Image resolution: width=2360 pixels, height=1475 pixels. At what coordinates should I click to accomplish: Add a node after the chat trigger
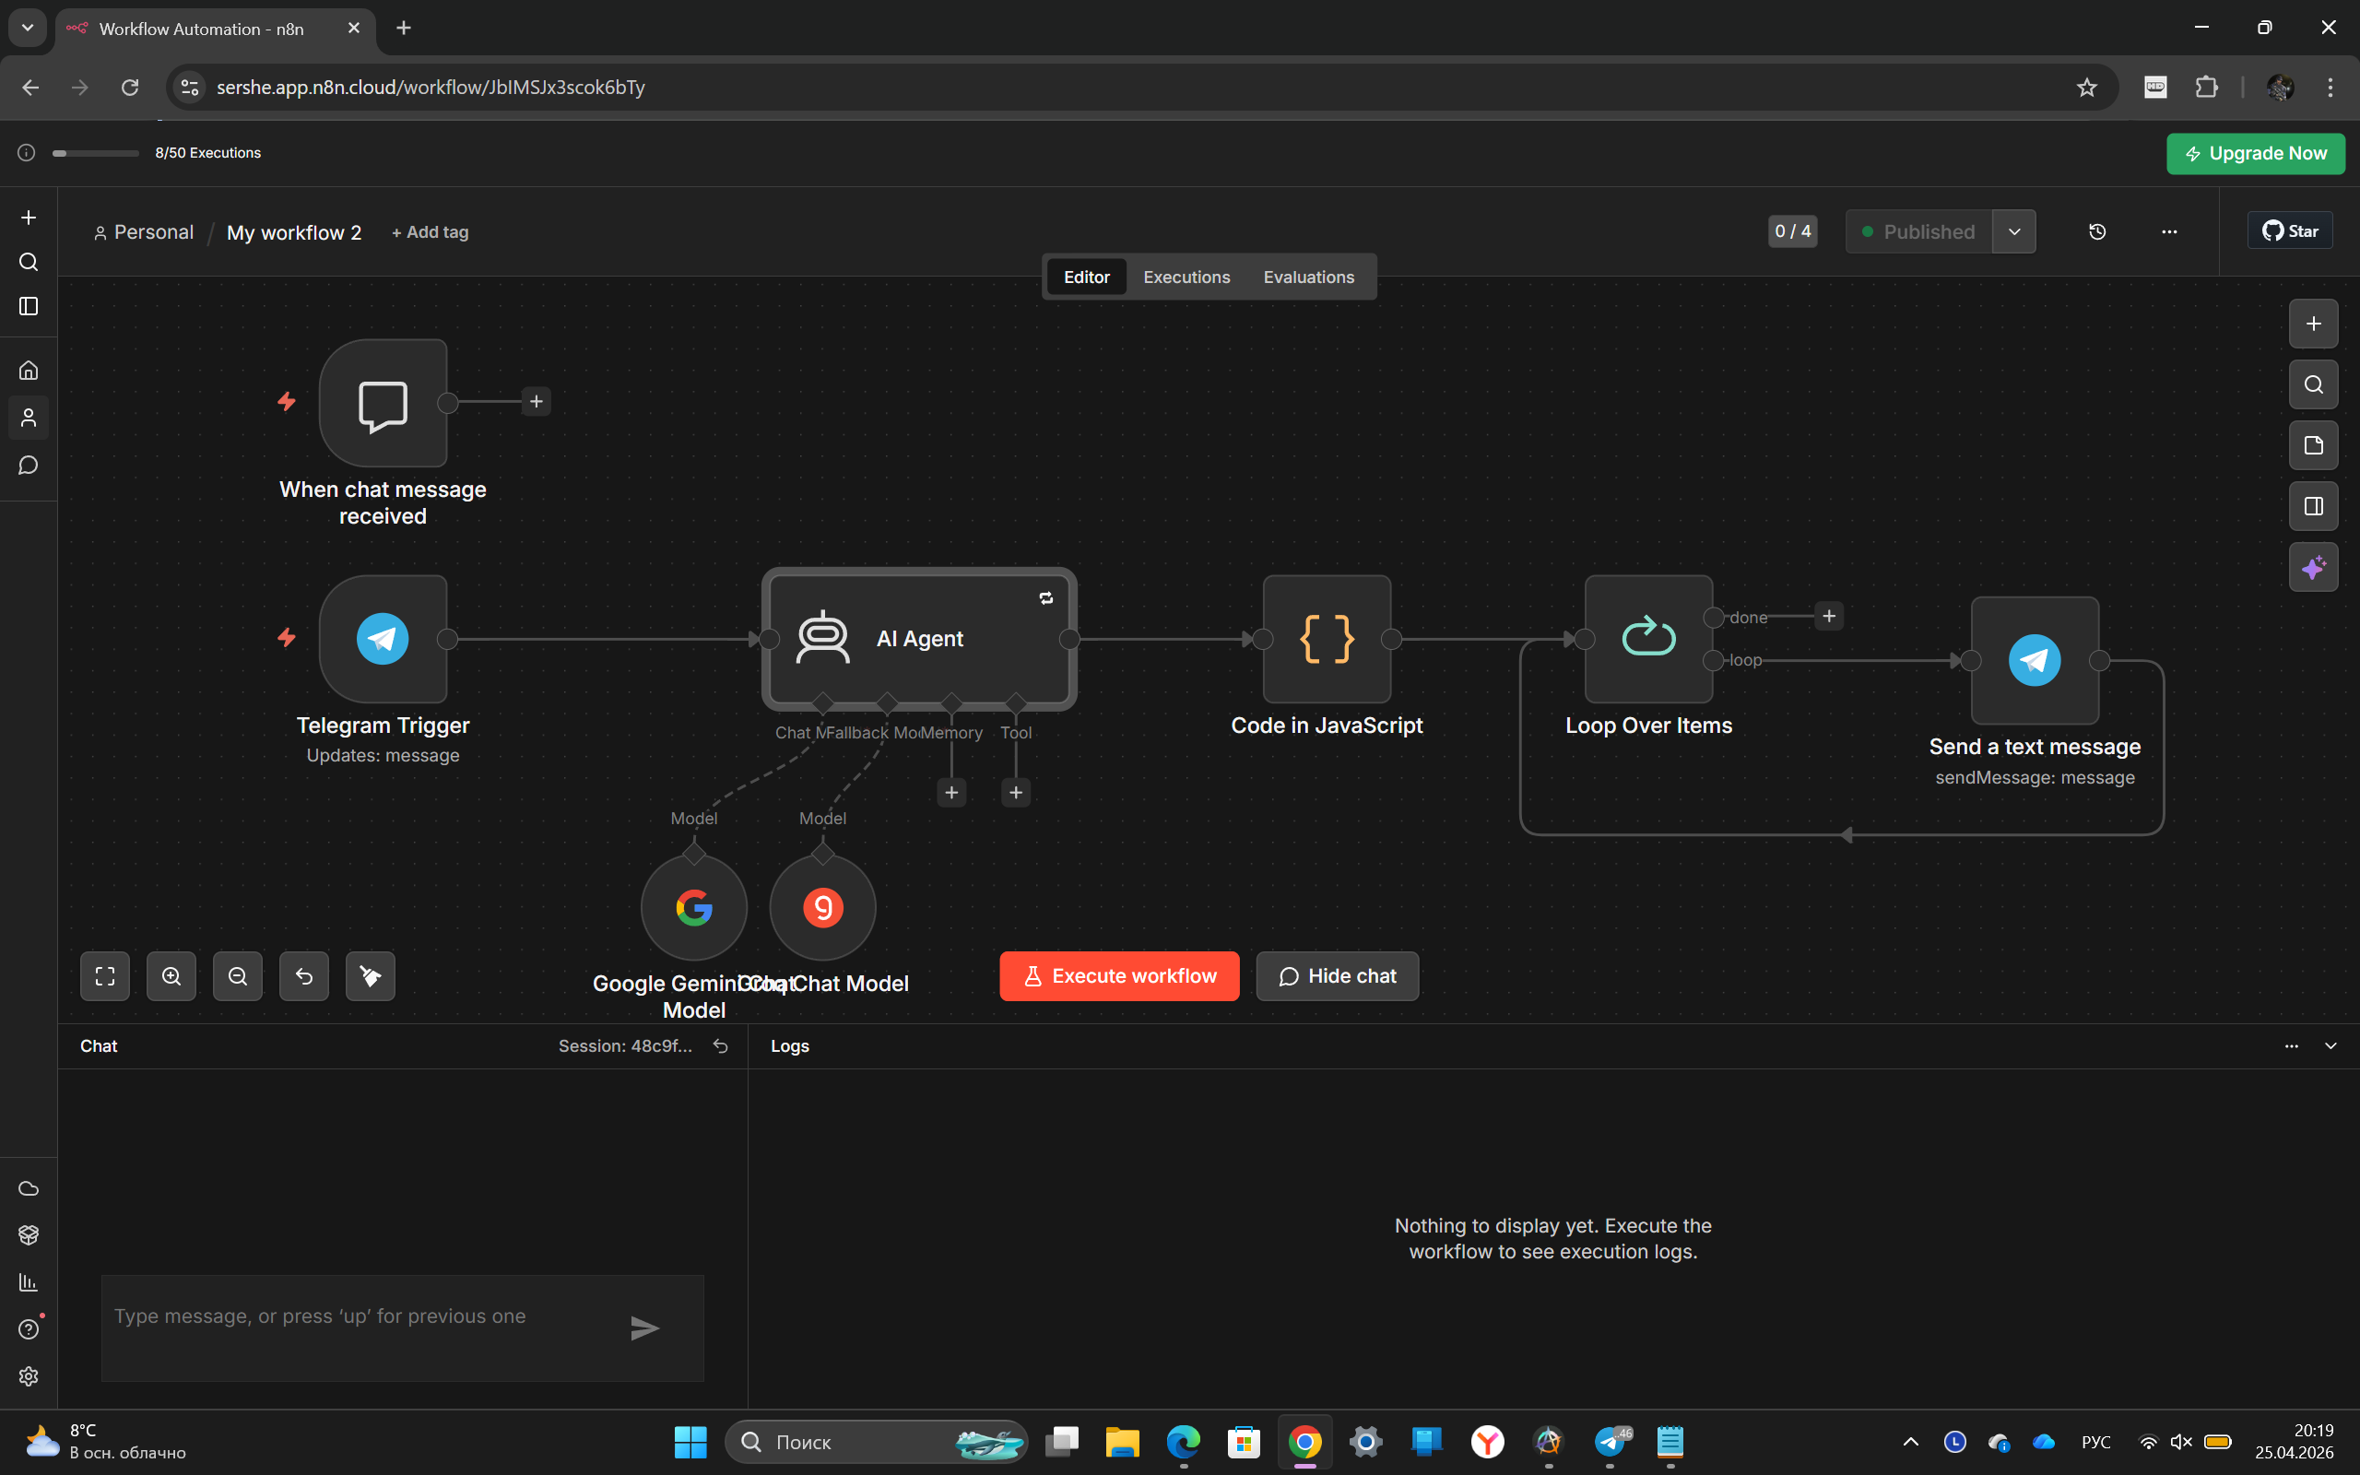(536, 402)
